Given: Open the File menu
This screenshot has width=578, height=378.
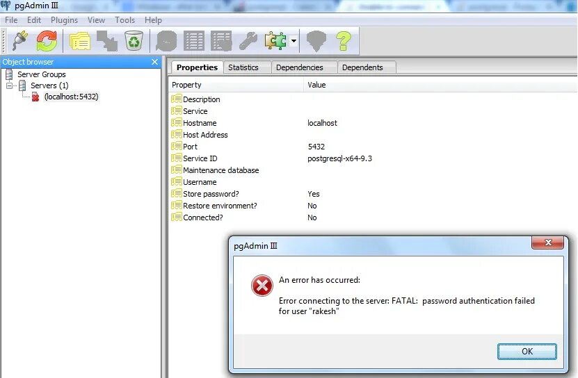Looking at the screenshot, I should point(11,20).
